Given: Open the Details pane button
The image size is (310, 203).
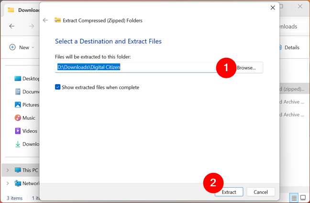Looking at the screenshot, I should click(288, 47).
